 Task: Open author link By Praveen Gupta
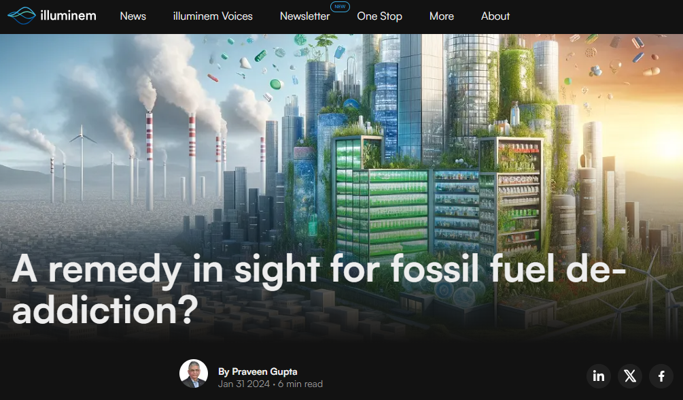click(x=258, y=371)
